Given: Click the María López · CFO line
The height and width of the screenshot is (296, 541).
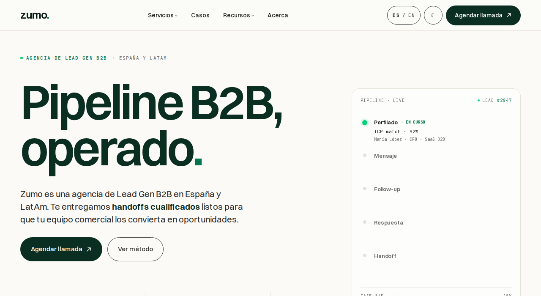Looking at the screenshot, I should pyautogui.click(x=410, y=139).
